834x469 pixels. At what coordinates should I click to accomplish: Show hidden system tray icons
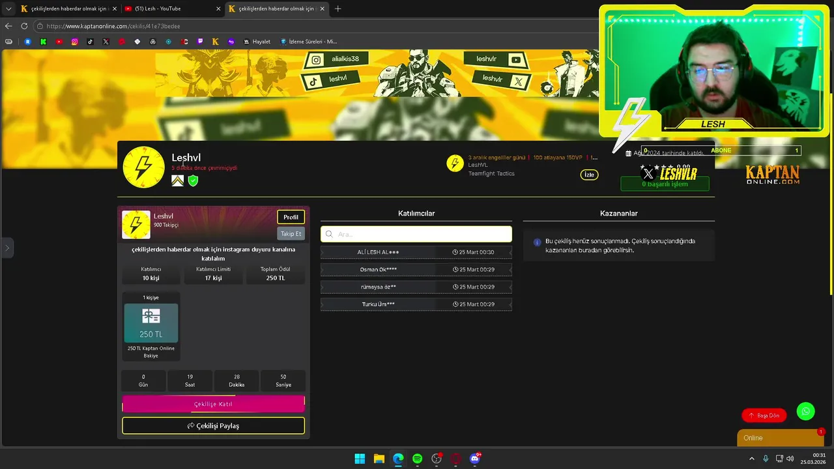coord(753,459)
